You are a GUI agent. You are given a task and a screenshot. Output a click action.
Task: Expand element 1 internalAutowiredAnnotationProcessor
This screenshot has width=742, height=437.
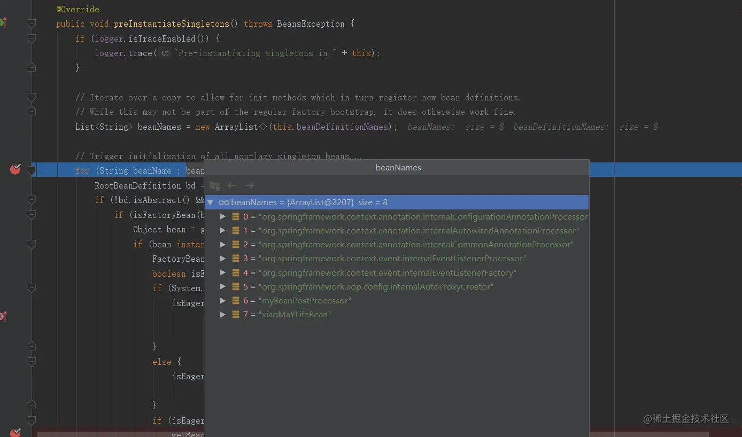(x=223, y=230)
